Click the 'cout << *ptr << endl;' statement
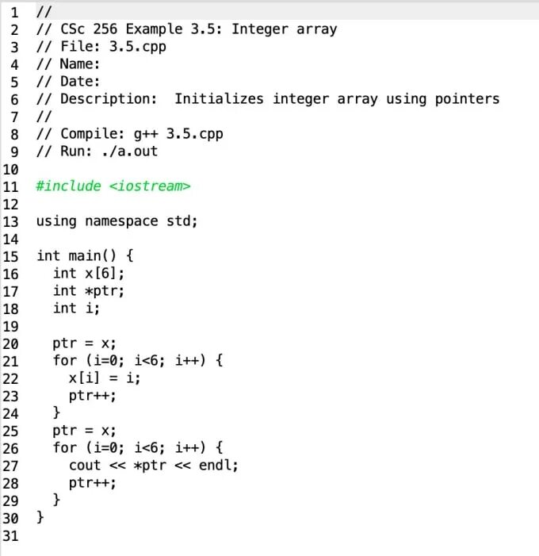This screenshot has height=556, width=539. (154, 466)
